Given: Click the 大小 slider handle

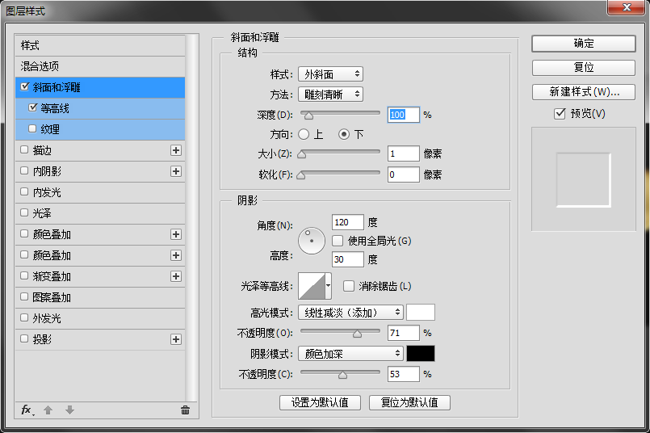Looking at the screenshot, I should [x=302, y=154].
